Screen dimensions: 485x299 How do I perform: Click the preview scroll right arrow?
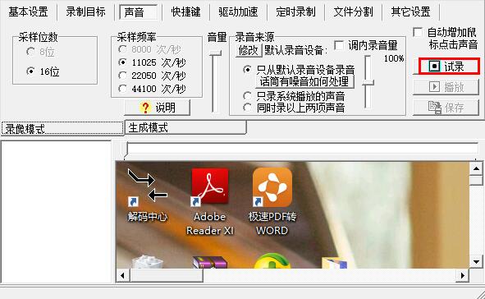point(463,275)
